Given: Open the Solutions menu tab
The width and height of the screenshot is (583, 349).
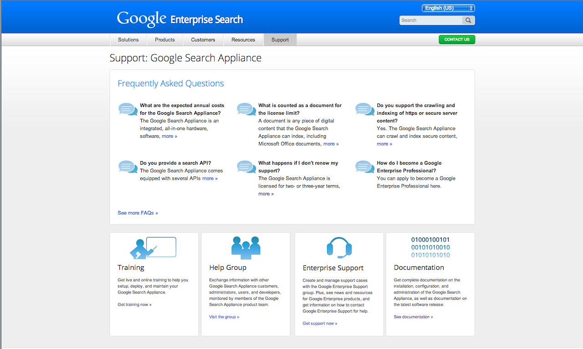Looking at the screenshot, I should point(128,40).
